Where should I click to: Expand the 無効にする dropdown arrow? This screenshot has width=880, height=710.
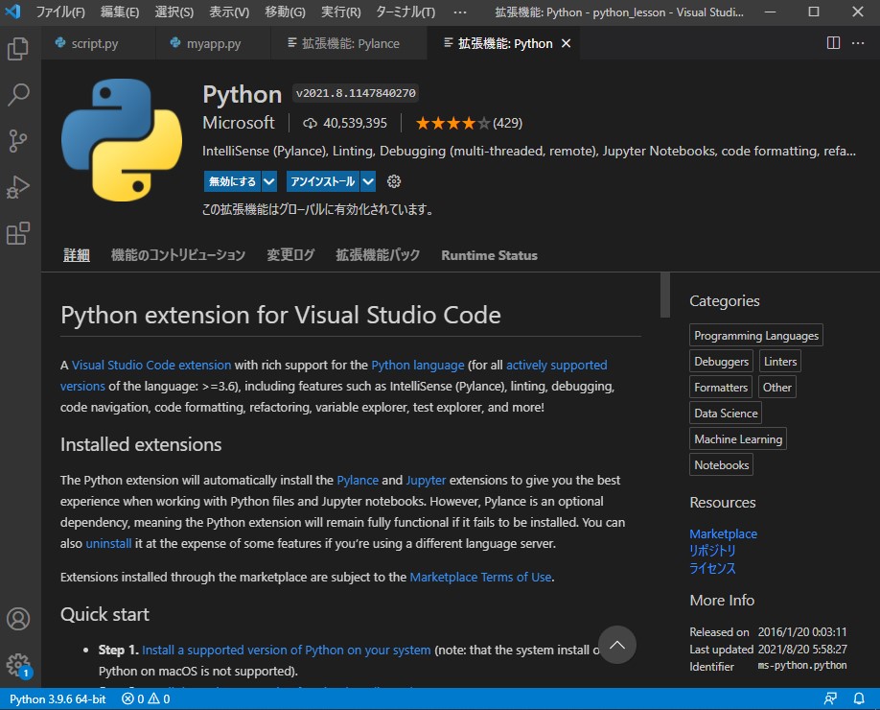click(x=269, y=181)
